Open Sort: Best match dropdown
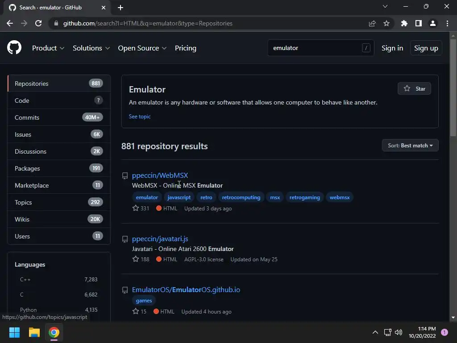 pos(410,145)
